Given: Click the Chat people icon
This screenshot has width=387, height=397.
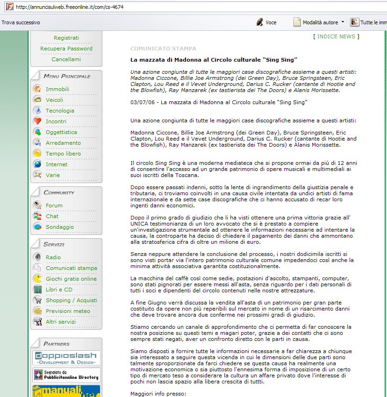Looking at the screenshot, I should (x=37, y=216).
